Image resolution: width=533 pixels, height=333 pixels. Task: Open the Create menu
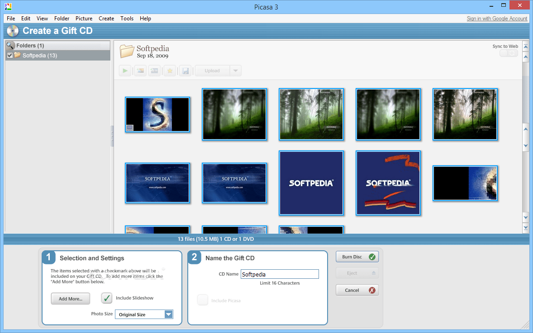click(106, 19)
